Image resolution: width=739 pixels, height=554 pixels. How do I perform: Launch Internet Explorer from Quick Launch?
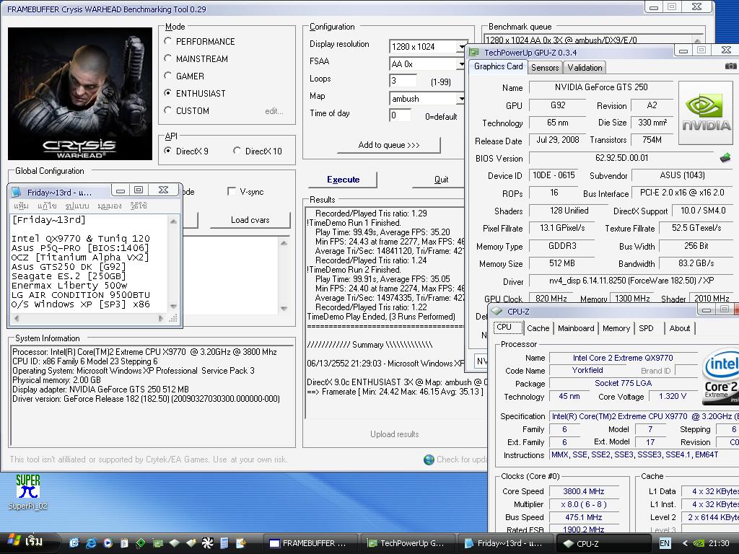[91, 542]
